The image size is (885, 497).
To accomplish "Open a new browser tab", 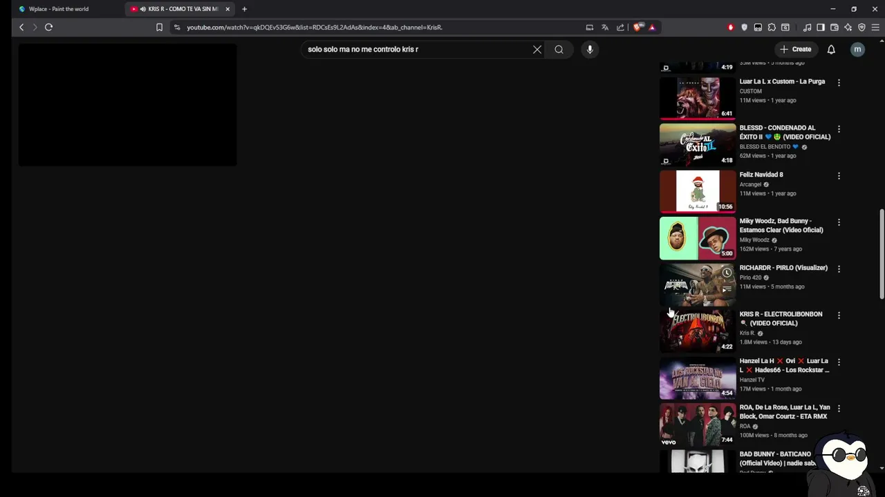I will (244, 9).
